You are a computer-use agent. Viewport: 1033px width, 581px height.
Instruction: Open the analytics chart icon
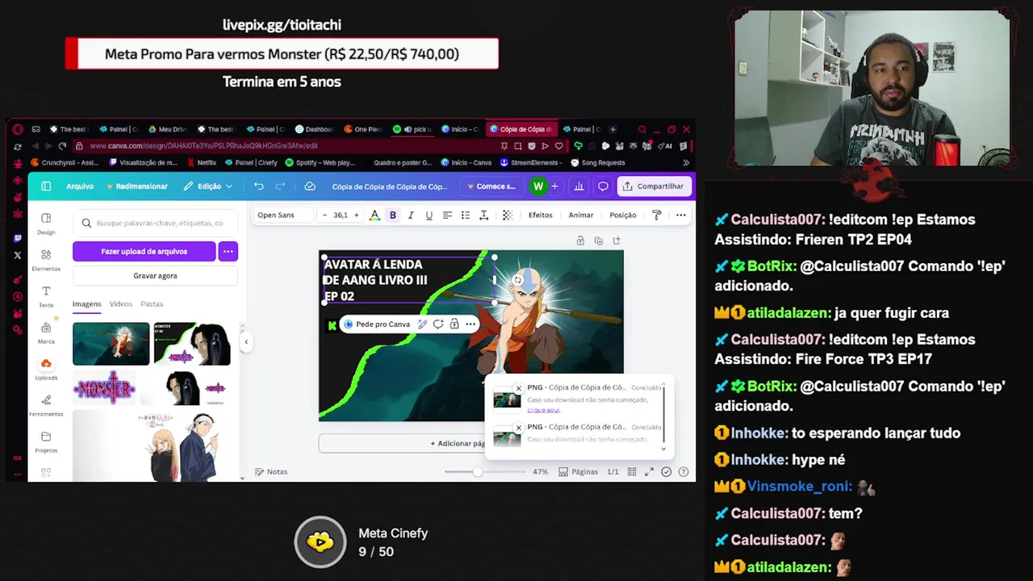tap(579, 186)
